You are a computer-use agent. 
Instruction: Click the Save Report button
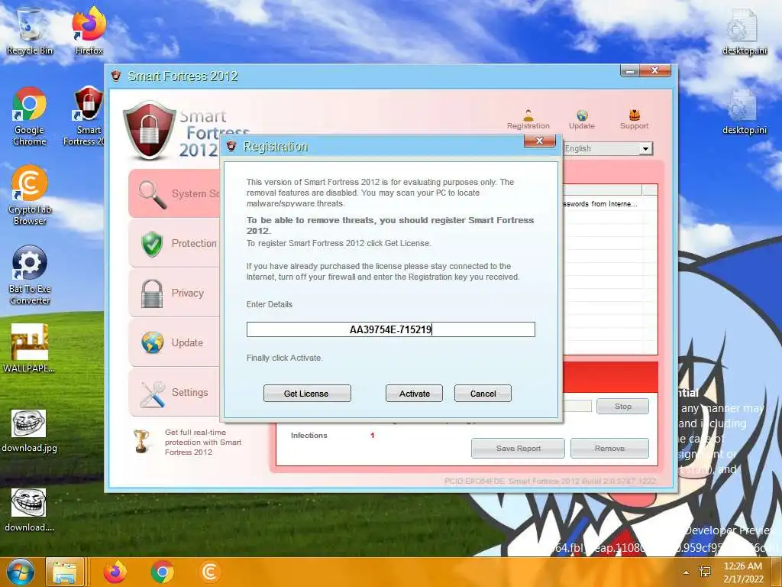click(x=518, y=448)
